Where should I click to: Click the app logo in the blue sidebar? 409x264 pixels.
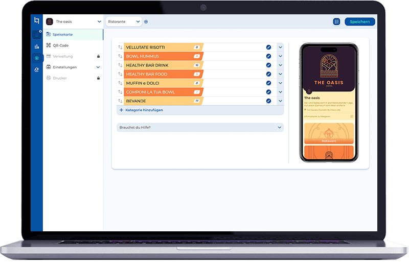coord(36,21)
